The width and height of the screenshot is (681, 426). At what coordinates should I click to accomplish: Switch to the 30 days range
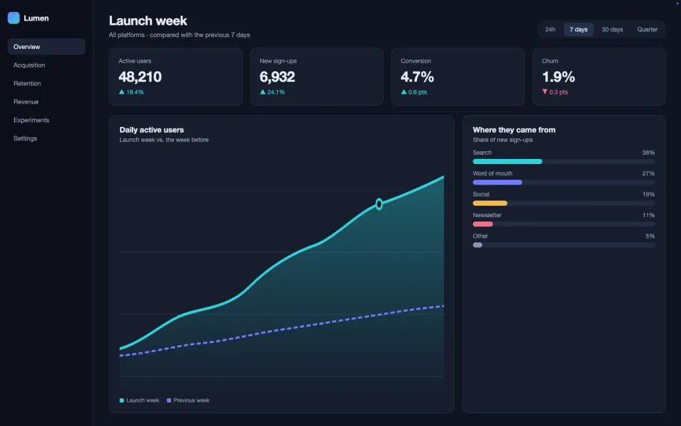tap(612, 29)
